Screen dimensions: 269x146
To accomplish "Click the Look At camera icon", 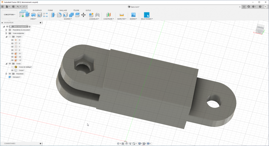I will coord(123,144).
